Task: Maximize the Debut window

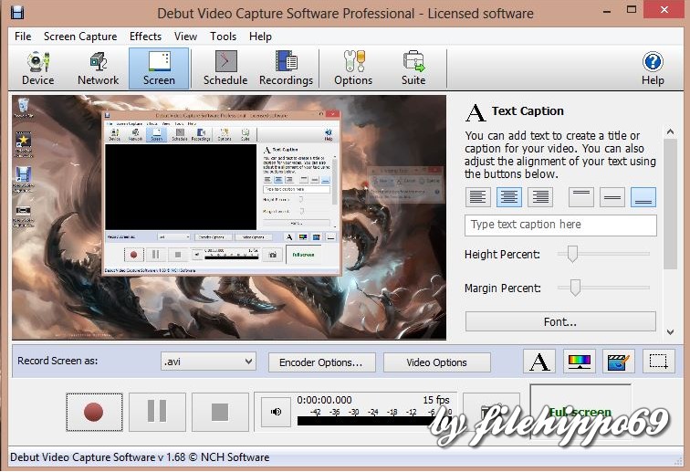Action: point(632,10)
